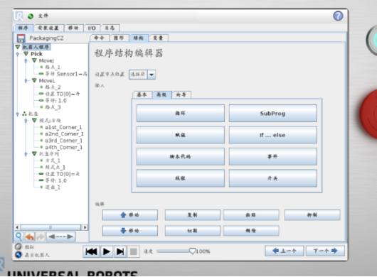The image size is (377, 277).
Task: Switch to the 日志 Log tab
Action: [110, 28]
